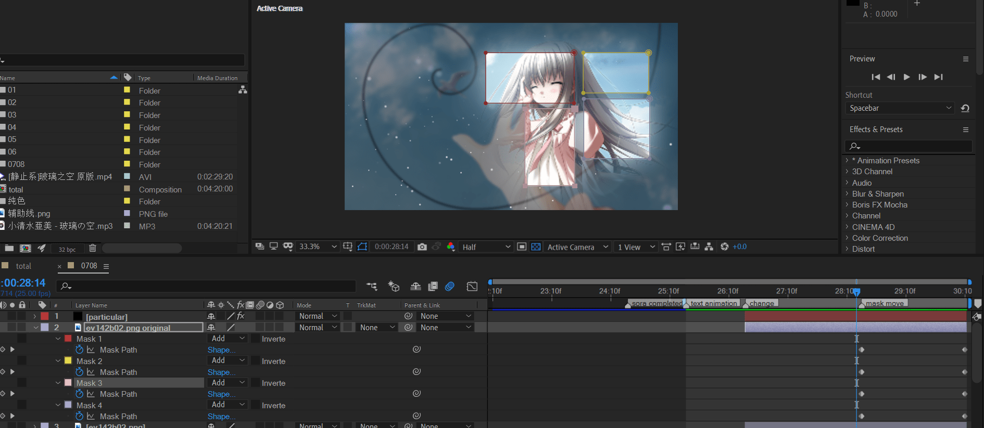
Task: Click 3D glasses preview options icon
Action: click(x=288, y=247)
